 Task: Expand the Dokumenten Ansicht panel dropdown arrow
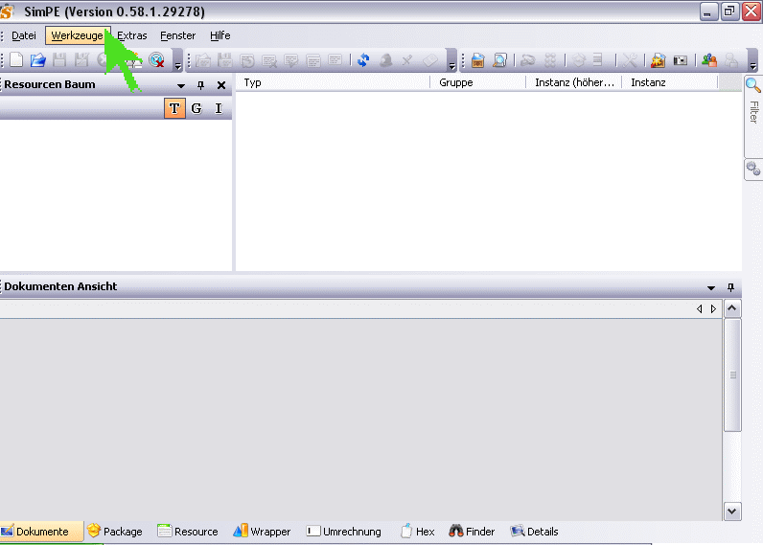[711, 287]
